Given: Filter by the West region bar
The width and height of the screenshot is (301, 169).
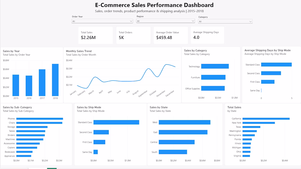Looking at the screenshot, I should [x=185, y=122].
